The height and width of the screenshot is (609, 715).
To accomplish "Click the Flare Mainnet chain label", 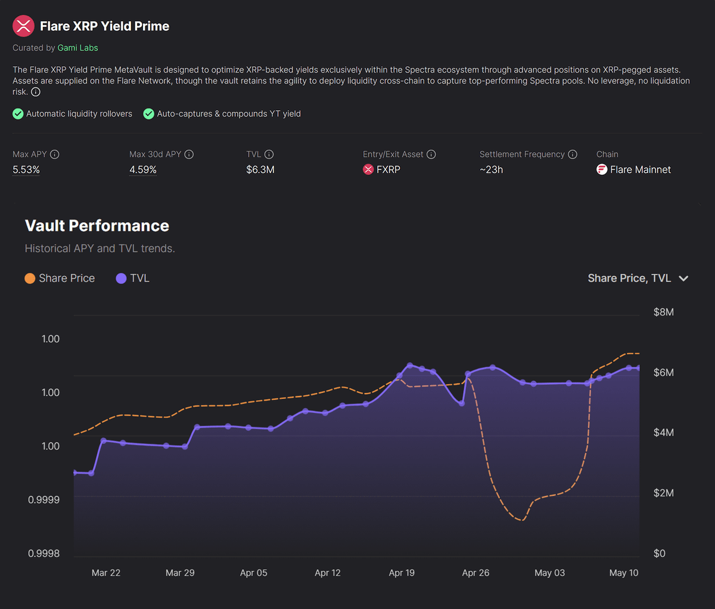I will pyautogui.click(x=641, y=170).
